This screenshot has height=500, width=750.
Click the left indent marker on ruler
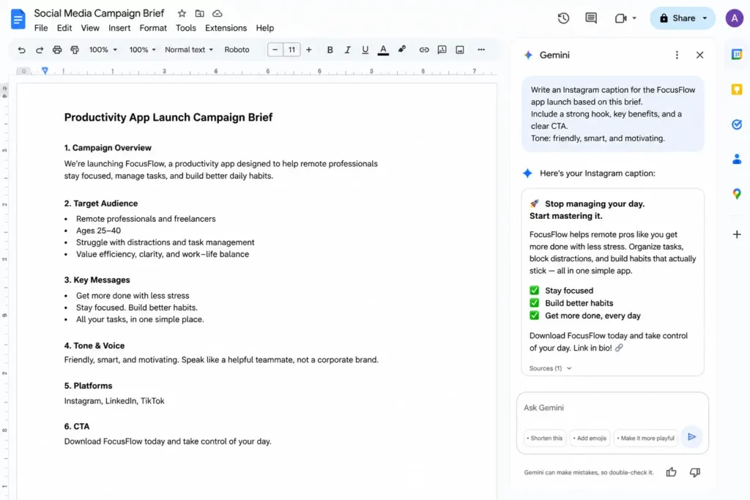pos(45,71)
